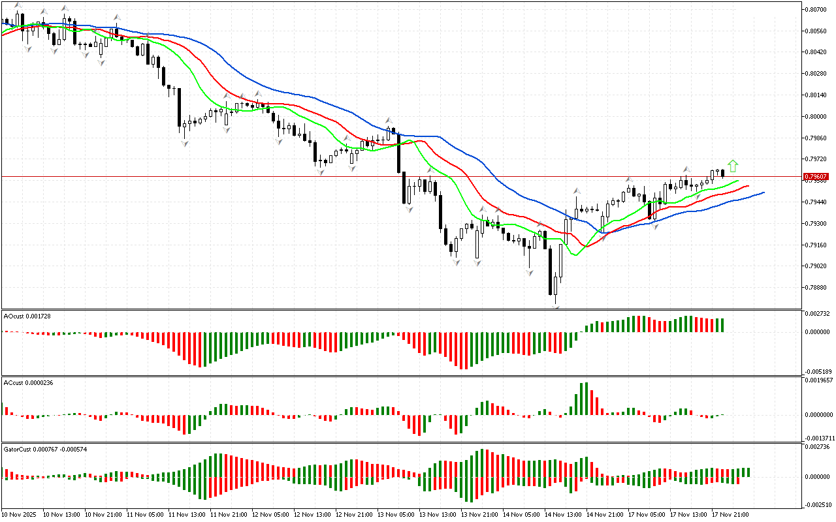Click the down fractal arrow below the lowest candle

point(556,305)
